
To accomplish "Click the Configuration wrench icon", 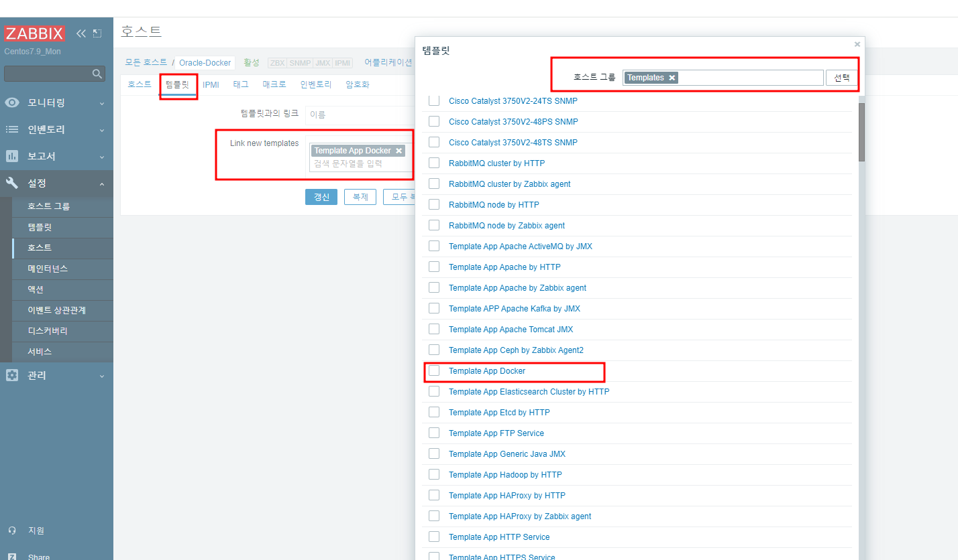I will tap(12, 183).
